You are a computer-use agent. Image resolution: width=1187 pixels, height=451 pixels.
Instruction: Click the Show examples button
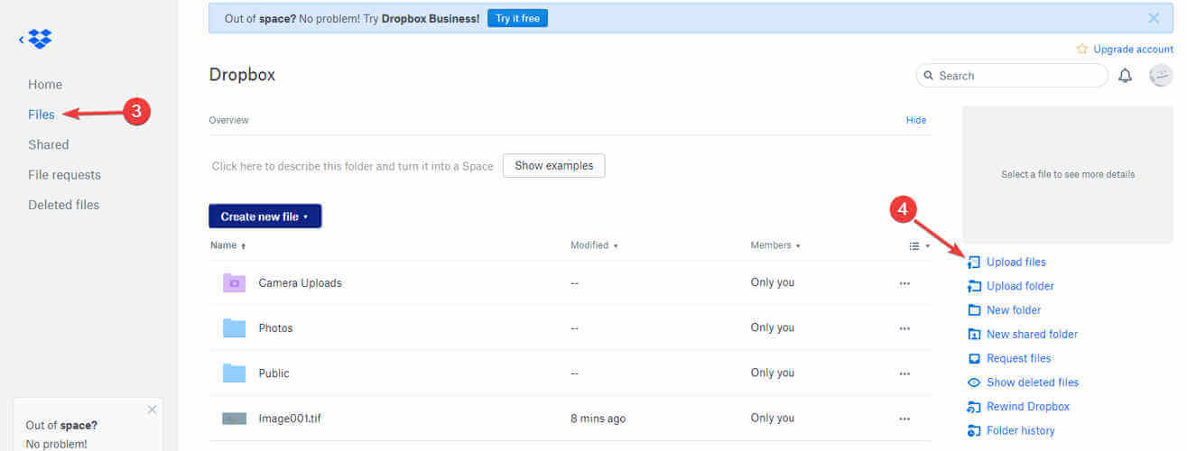click(x=554, y=166)
